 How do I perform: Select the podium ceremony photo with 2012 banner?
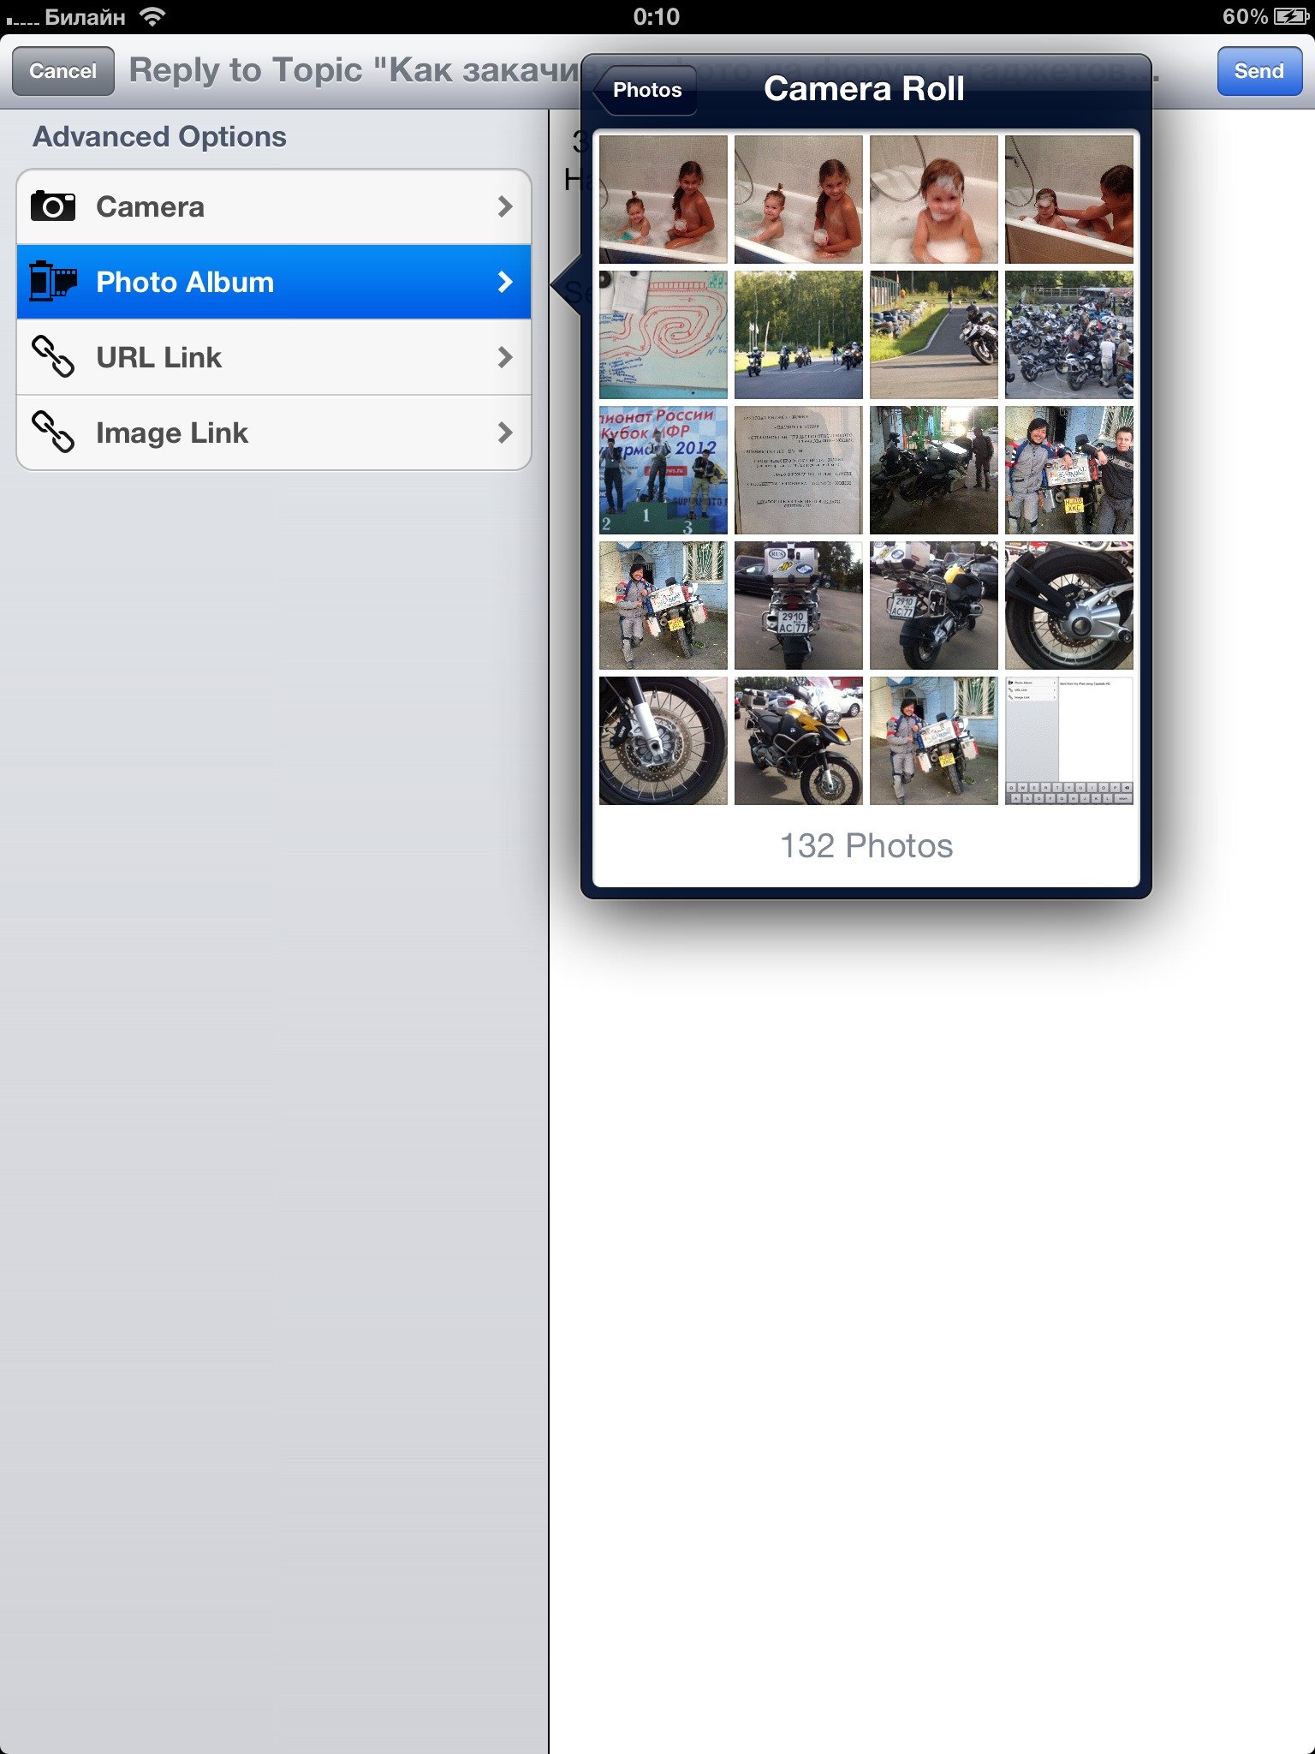[663, 470]
